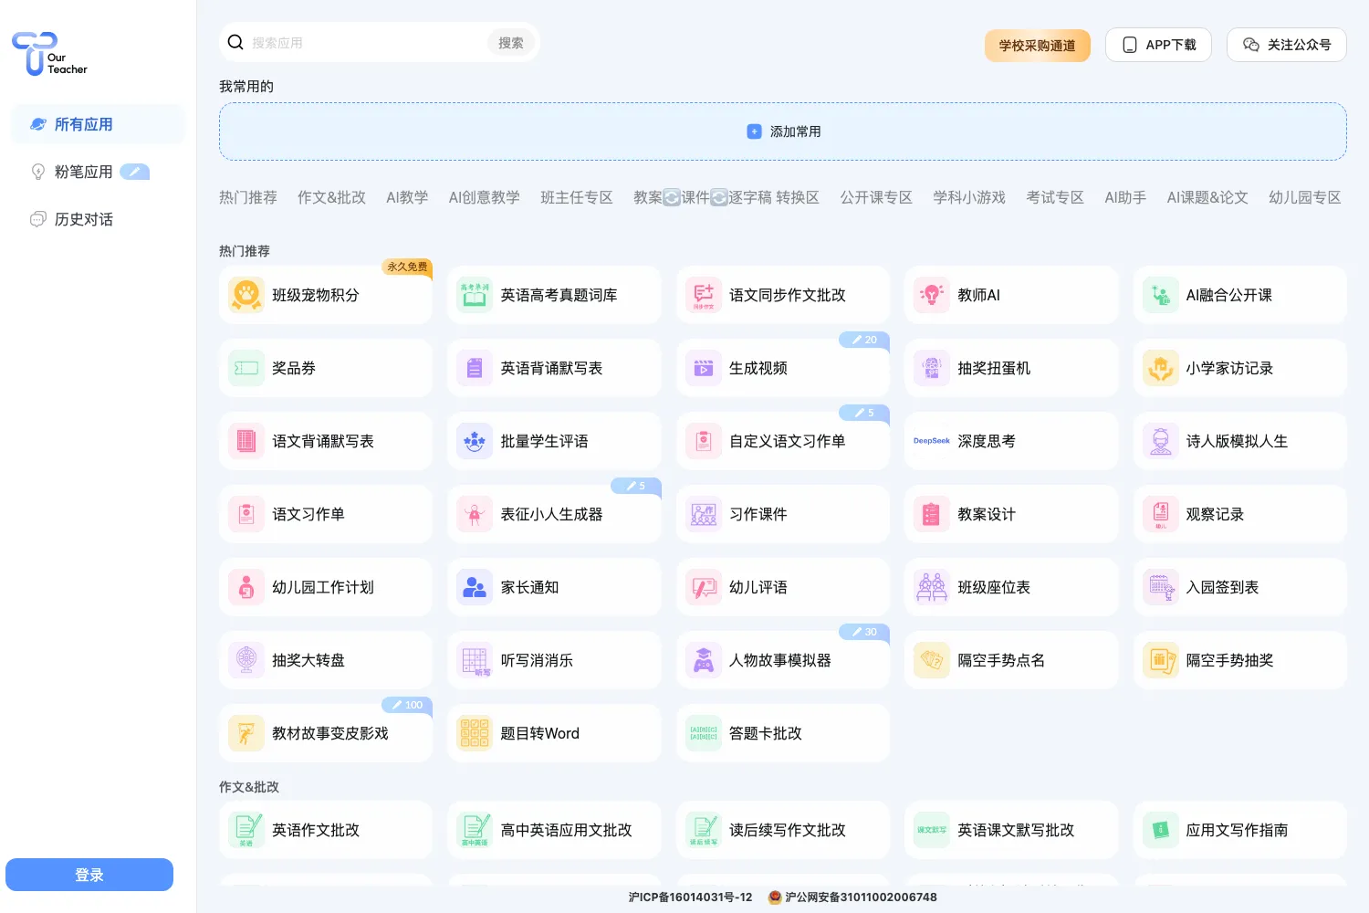Viewport: 1369px width, 913px height.
Task: Open the 幼儿园工作计划 card
Action: click(326, 587)
